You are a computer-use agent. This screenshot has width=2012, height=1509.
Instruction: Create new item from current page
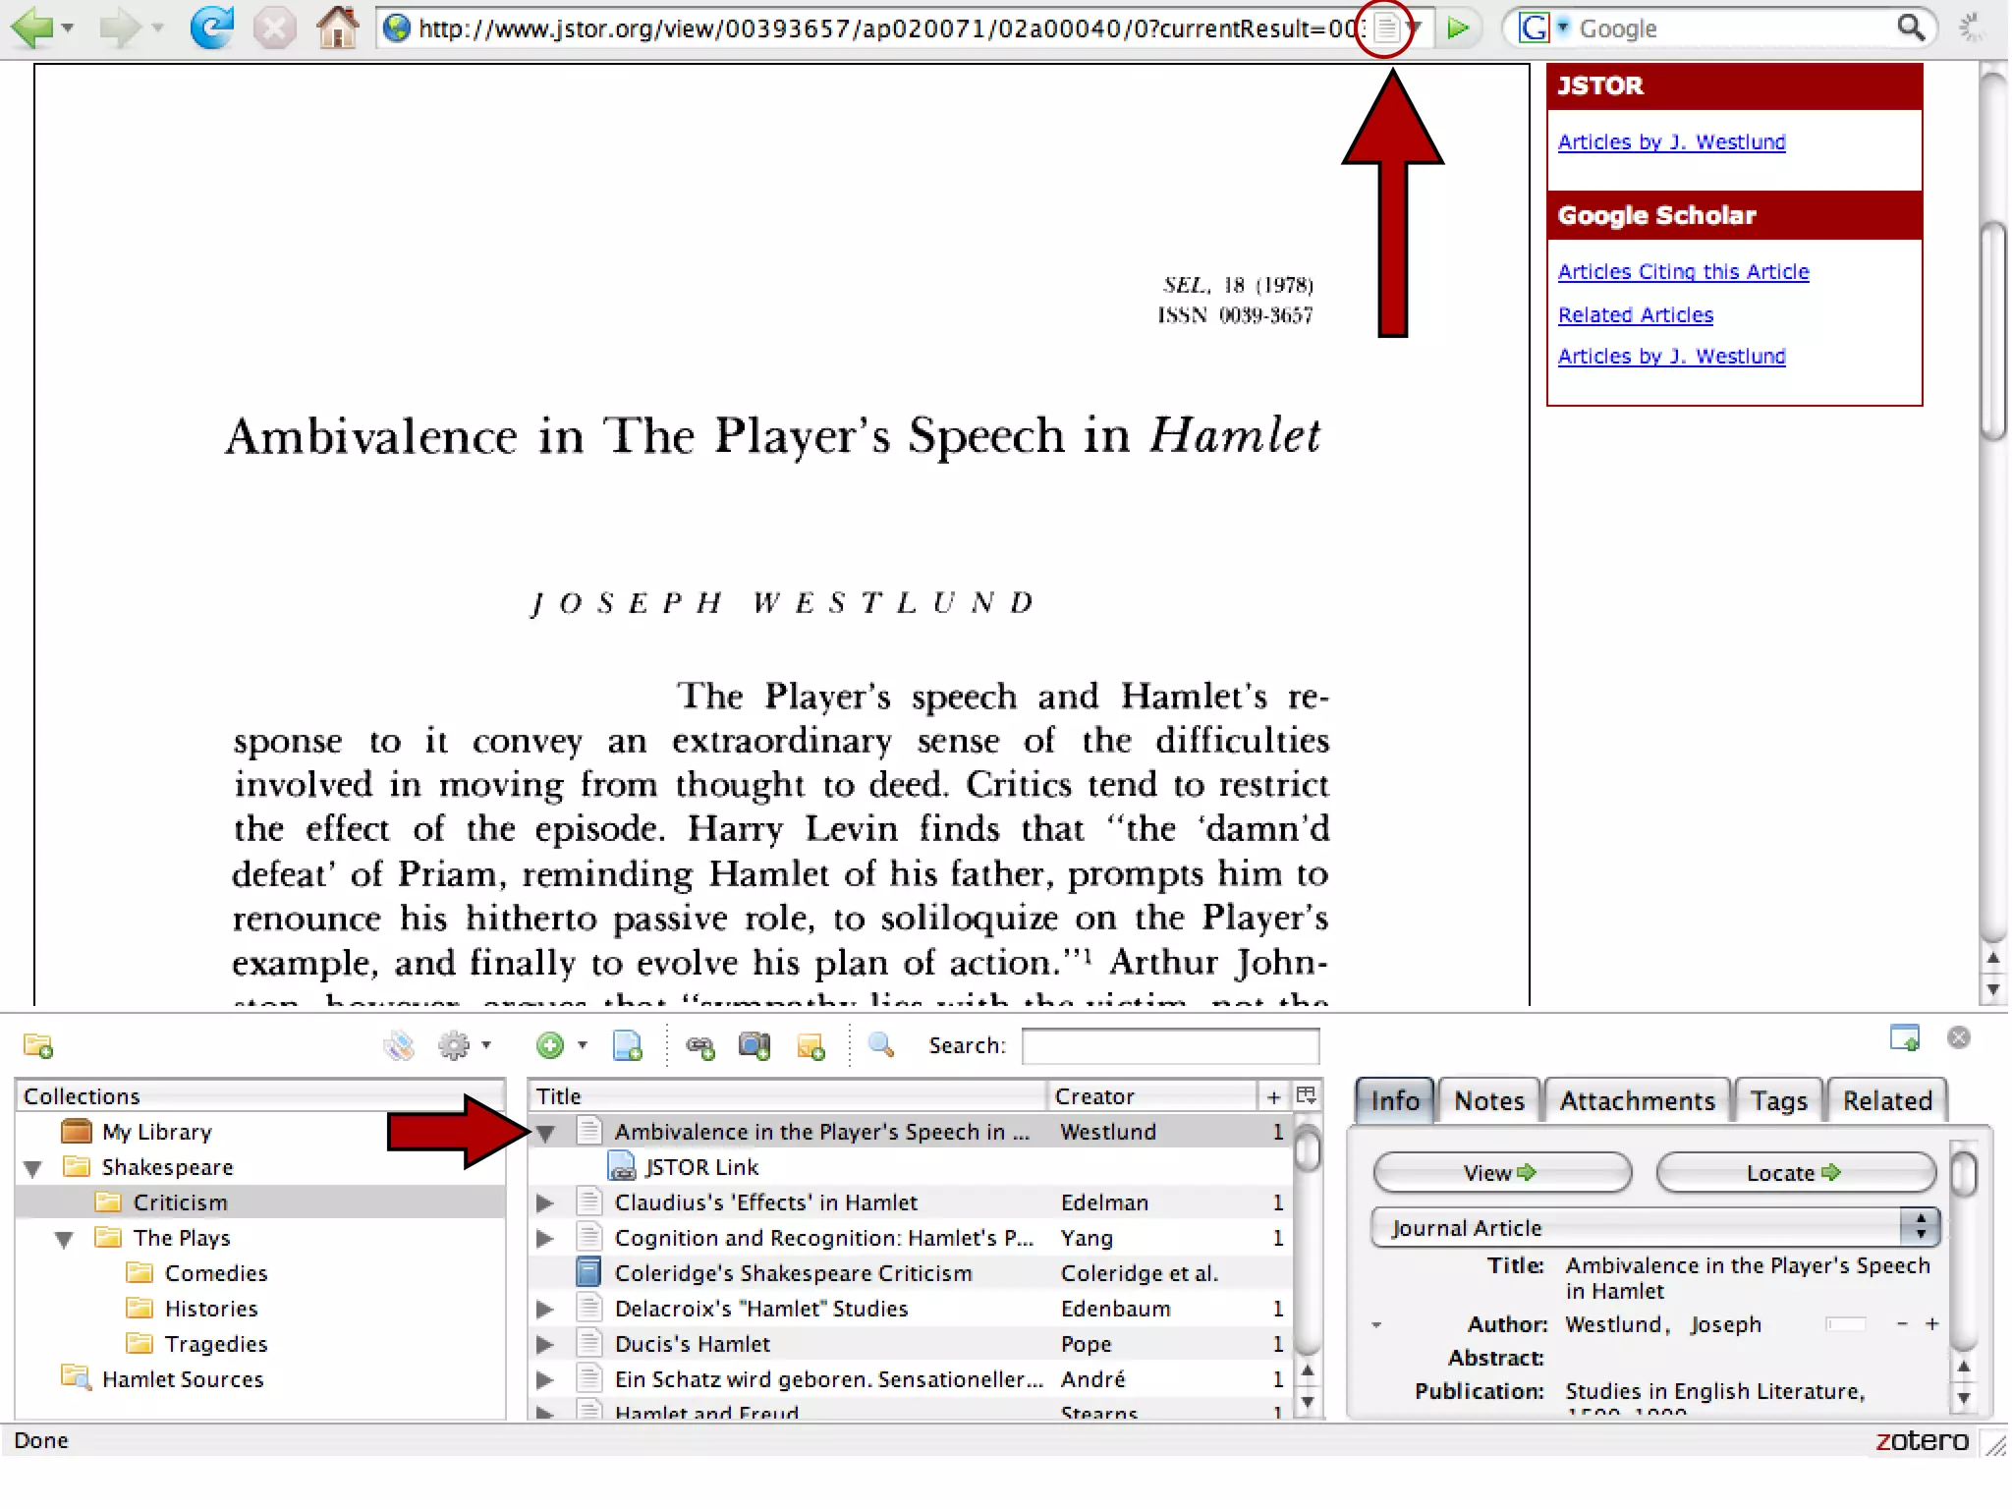(x=627, y=1045)
